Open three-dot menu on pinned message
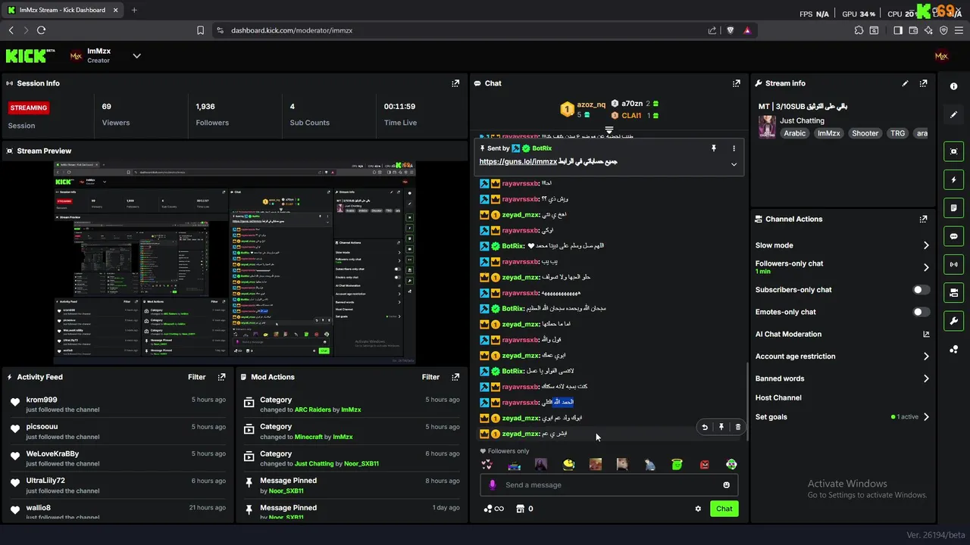Image resolution: width=970 pixels, height=545 pixels. pyautogui.click(x=734, y=148)
